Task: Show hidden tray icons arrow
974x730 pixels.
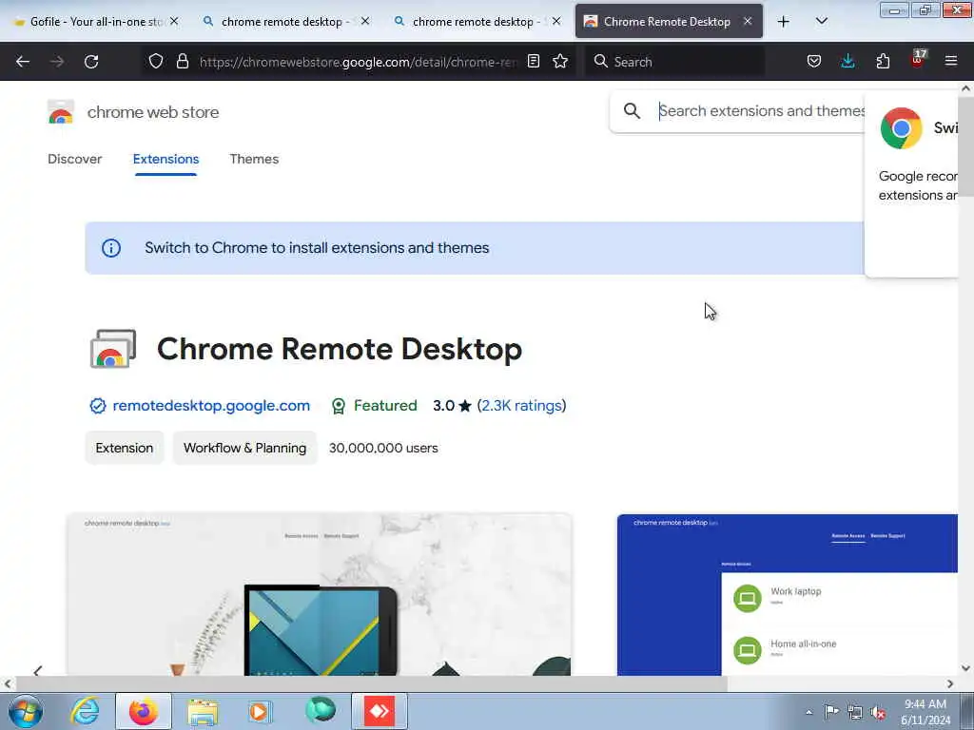Action: pyautogui.click(x=808, y=712)
